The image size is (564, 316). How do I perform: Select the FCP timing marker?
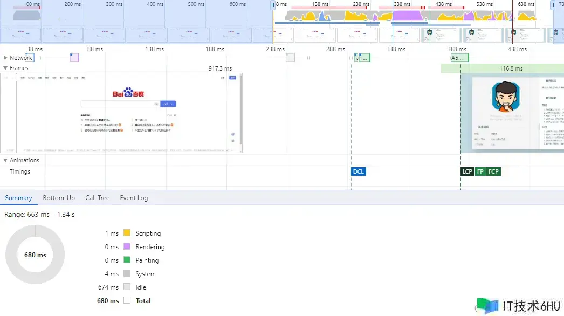[x=493, y=171]
